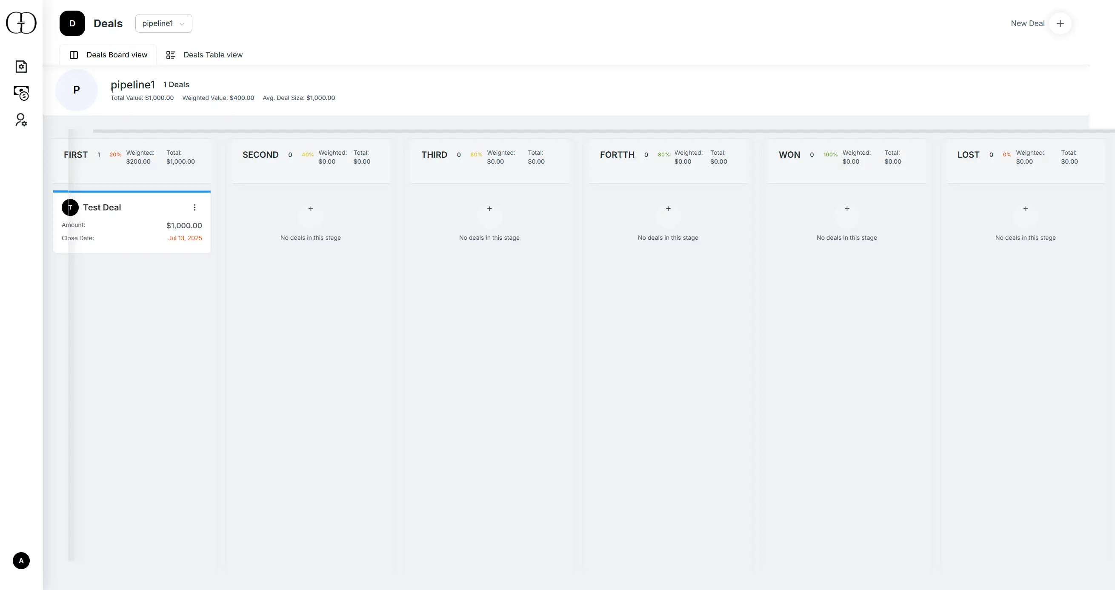Switch to Deals Table view tab
The width and height of the screenshot is (1115, 590).
pos(204,55)
